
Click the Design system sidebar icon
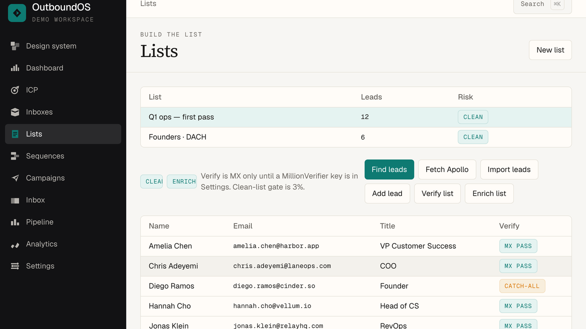[x=15, y=46]
